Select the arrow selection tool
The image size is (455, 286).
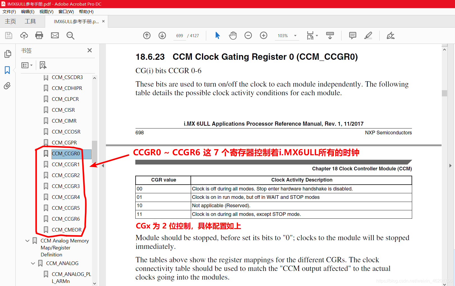click(x=217, y=35)
